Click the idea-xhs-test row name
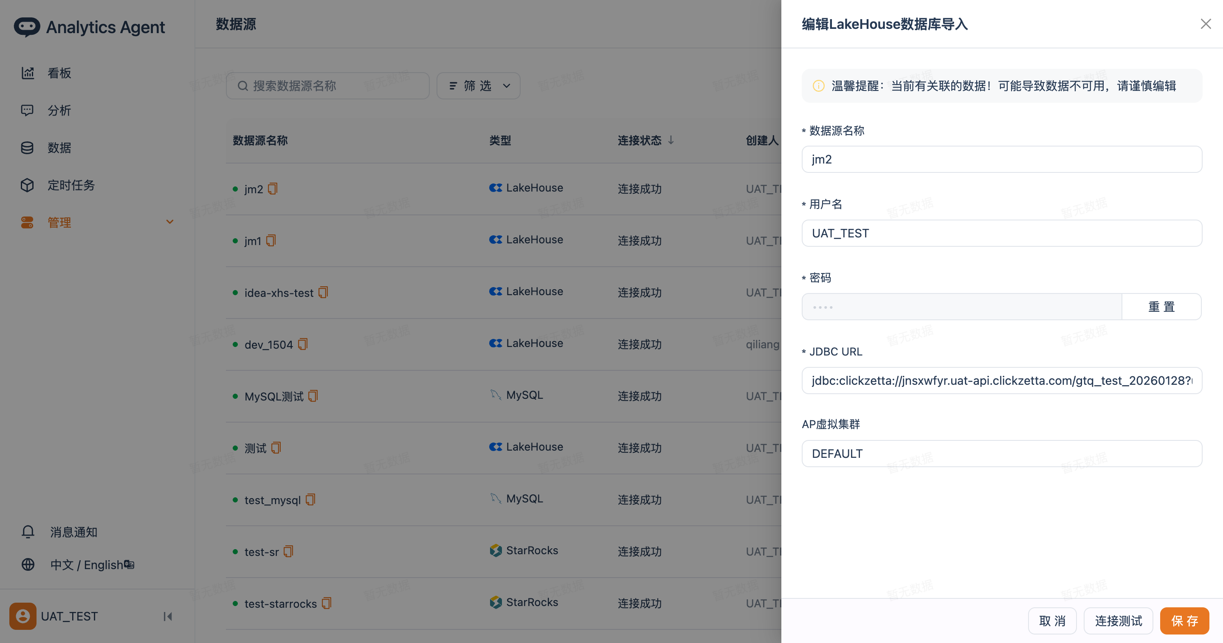The height and width of the screenshot is (643, 1223). tap(279, 293)
